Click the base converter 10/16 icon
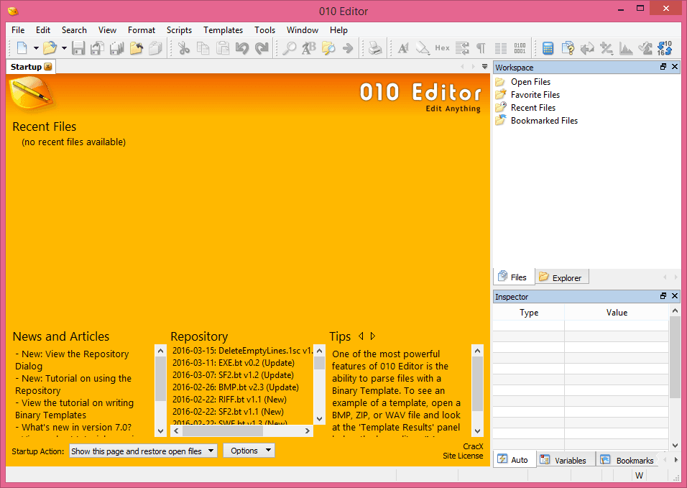 [x=665, y=47]
